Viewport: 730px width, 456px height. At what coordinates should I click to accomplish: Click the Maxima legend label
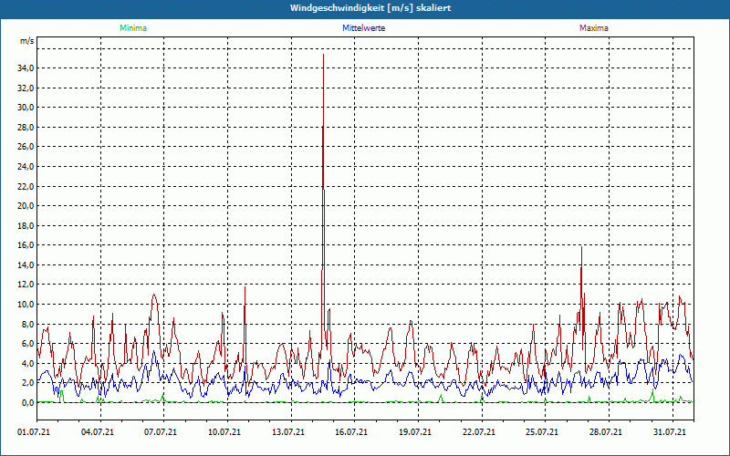click(594, 28)
